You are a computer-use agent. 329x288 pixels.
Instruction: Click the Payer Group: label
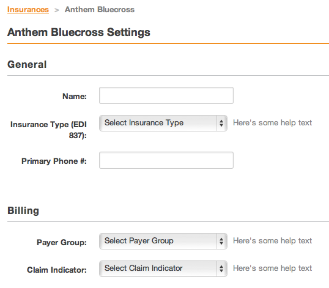[x=62, y=243]
